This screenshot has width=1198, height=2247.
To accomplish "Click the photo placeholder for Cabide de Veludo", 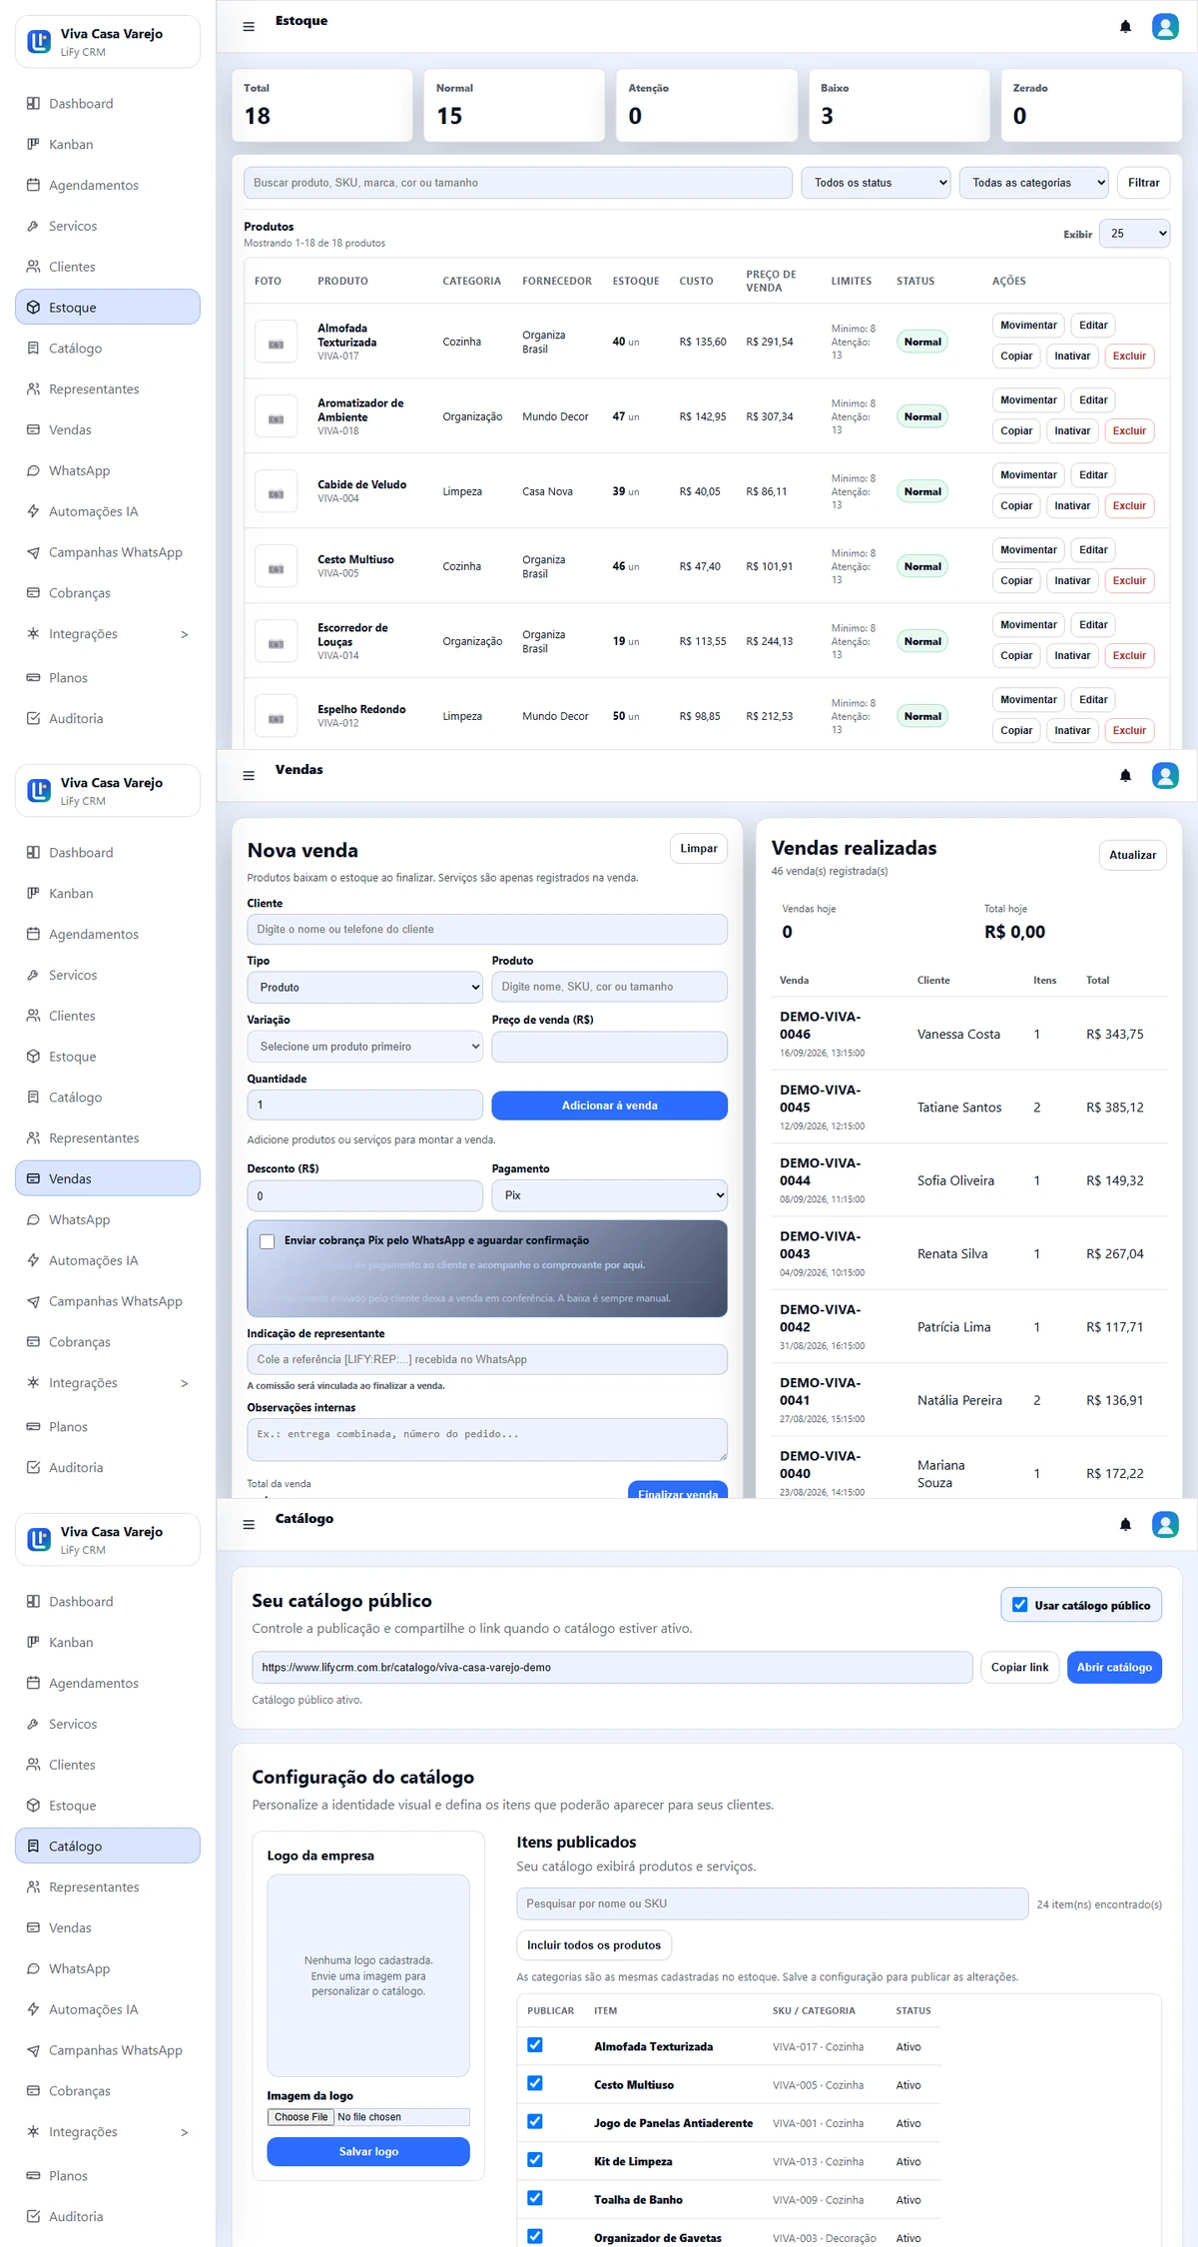I will 276,492.
